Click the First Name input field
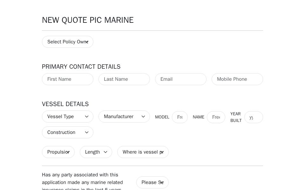305x190 pixels. (68, 79)
